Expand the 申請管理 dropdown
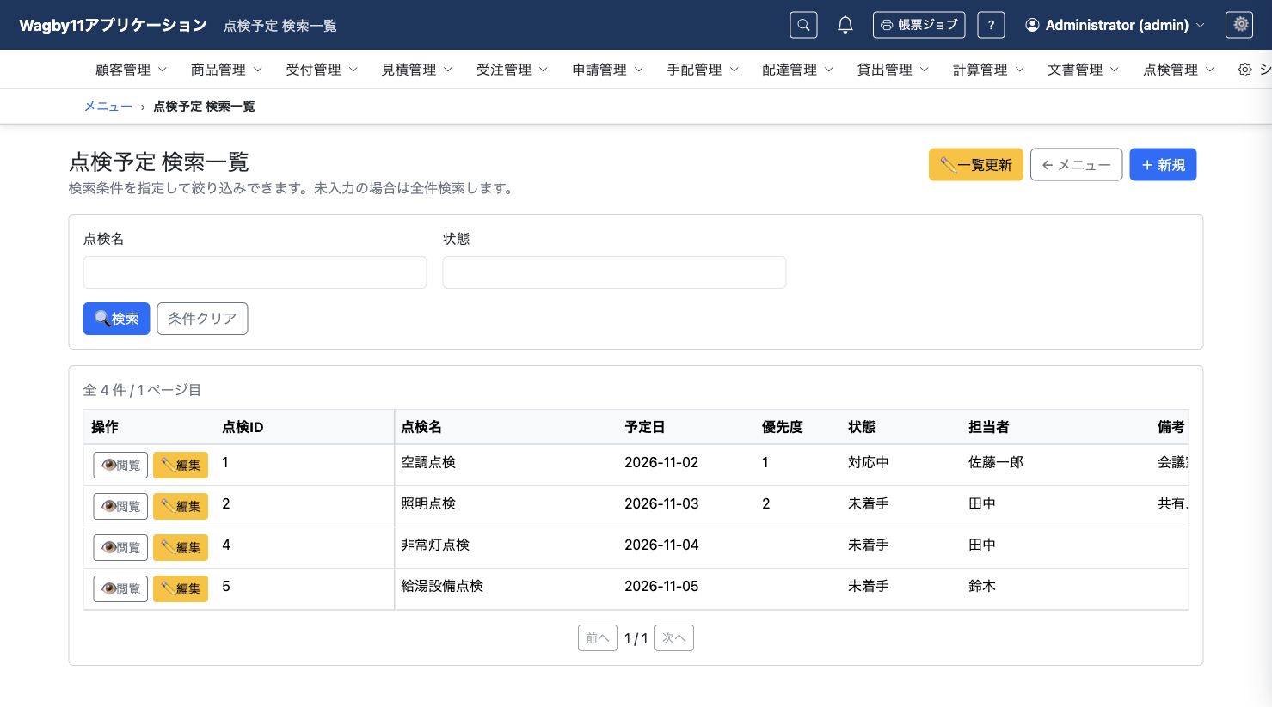 point(607,70)
